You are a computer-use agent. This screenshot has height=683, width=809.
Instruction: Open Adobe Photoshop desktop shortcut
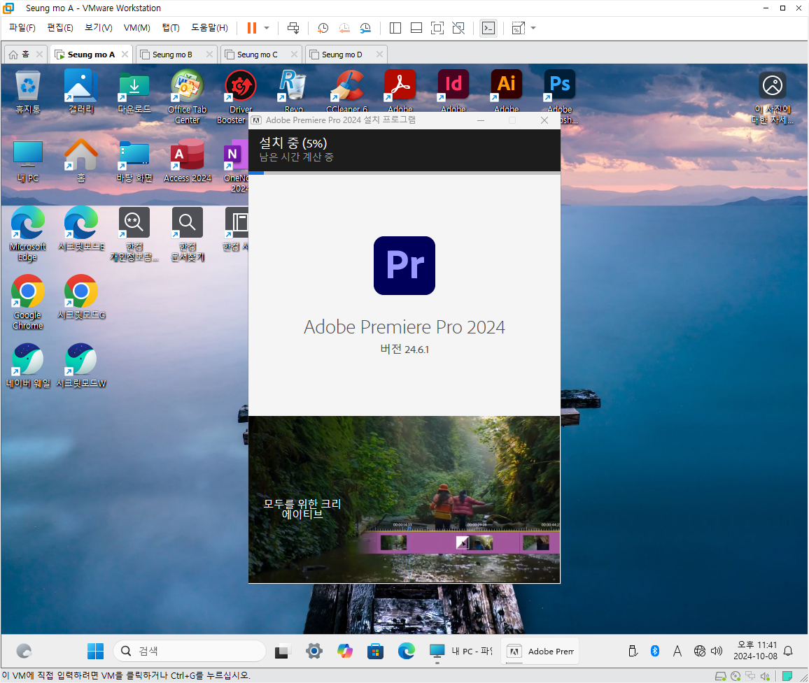pyautogui.click(x=560, y=91)
